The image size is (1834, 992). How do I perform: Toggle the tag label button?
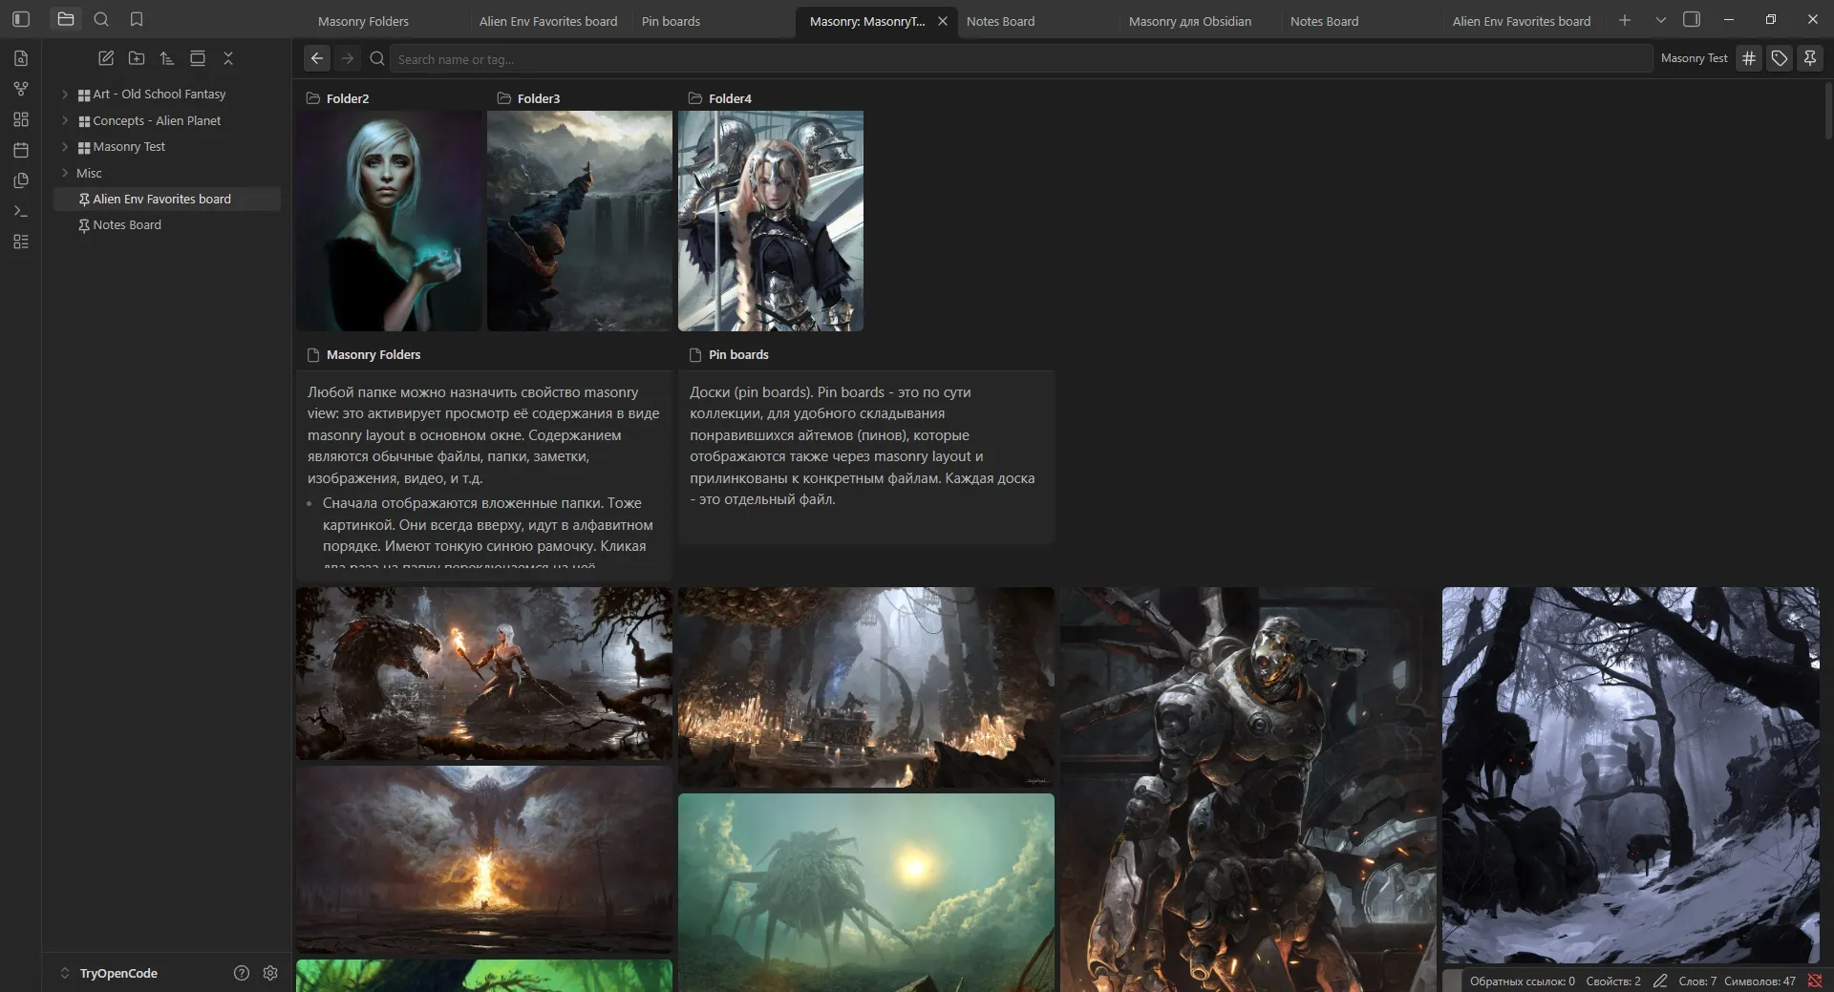click(1780, 58)
